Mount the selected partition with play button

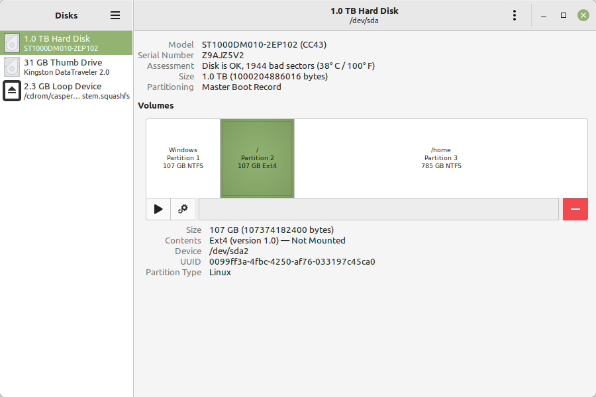pos(158,209)
